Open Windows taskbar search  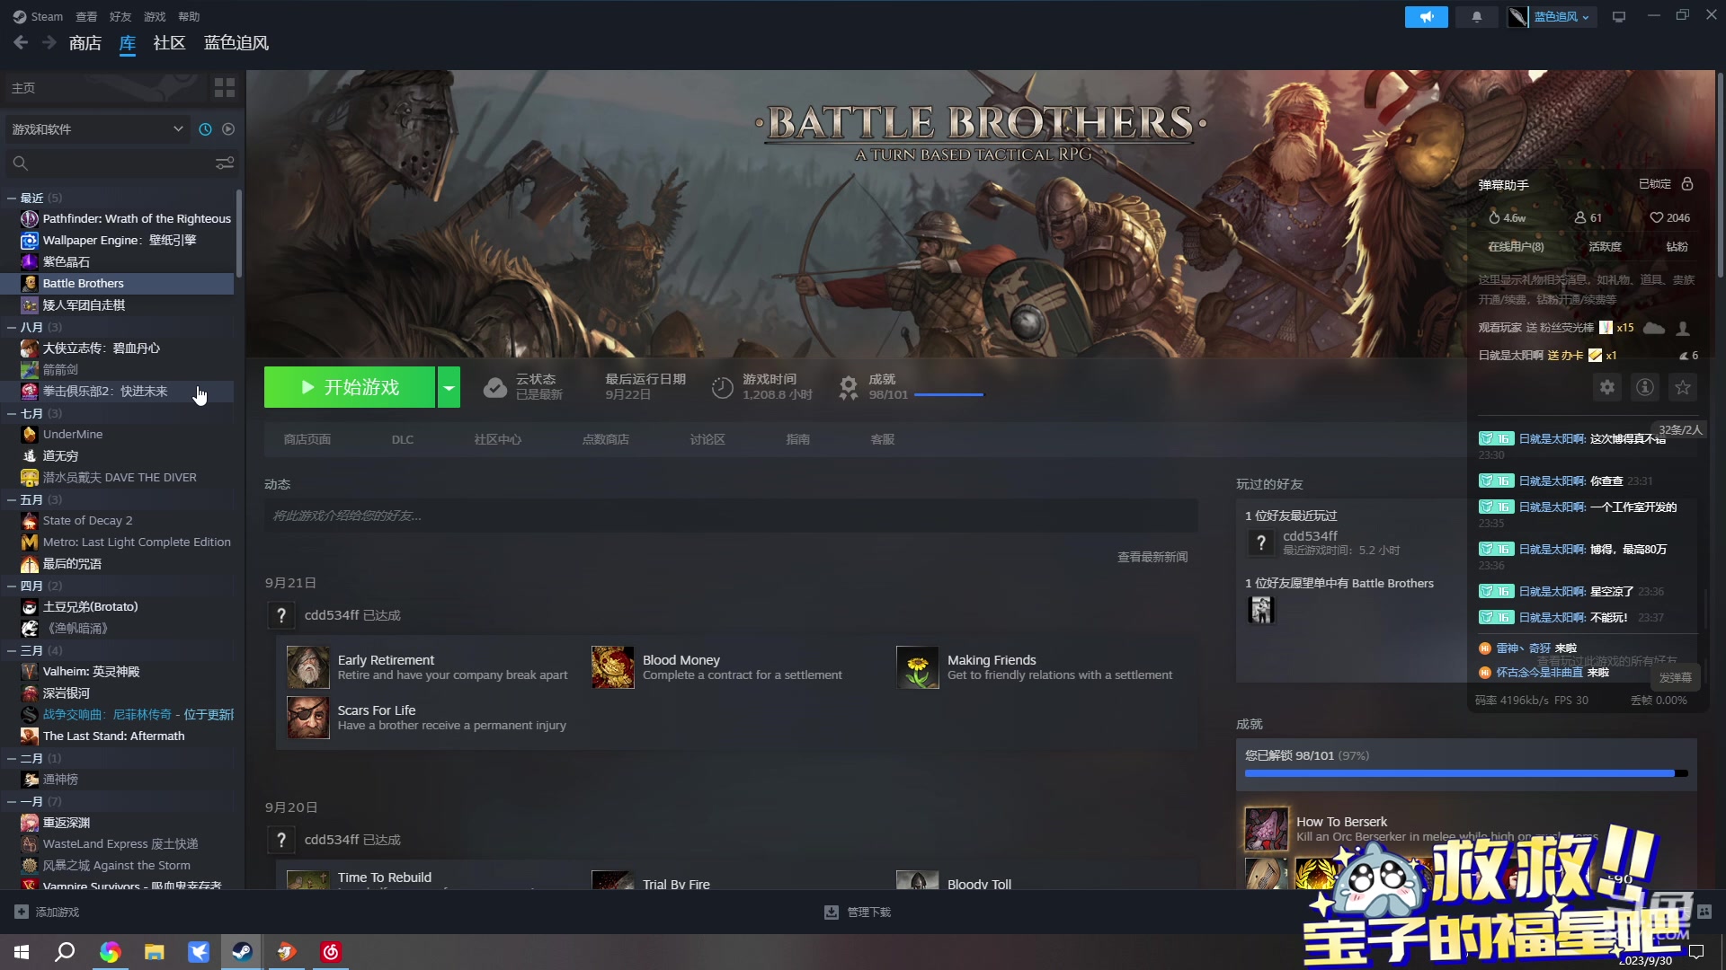click(65, 952)
